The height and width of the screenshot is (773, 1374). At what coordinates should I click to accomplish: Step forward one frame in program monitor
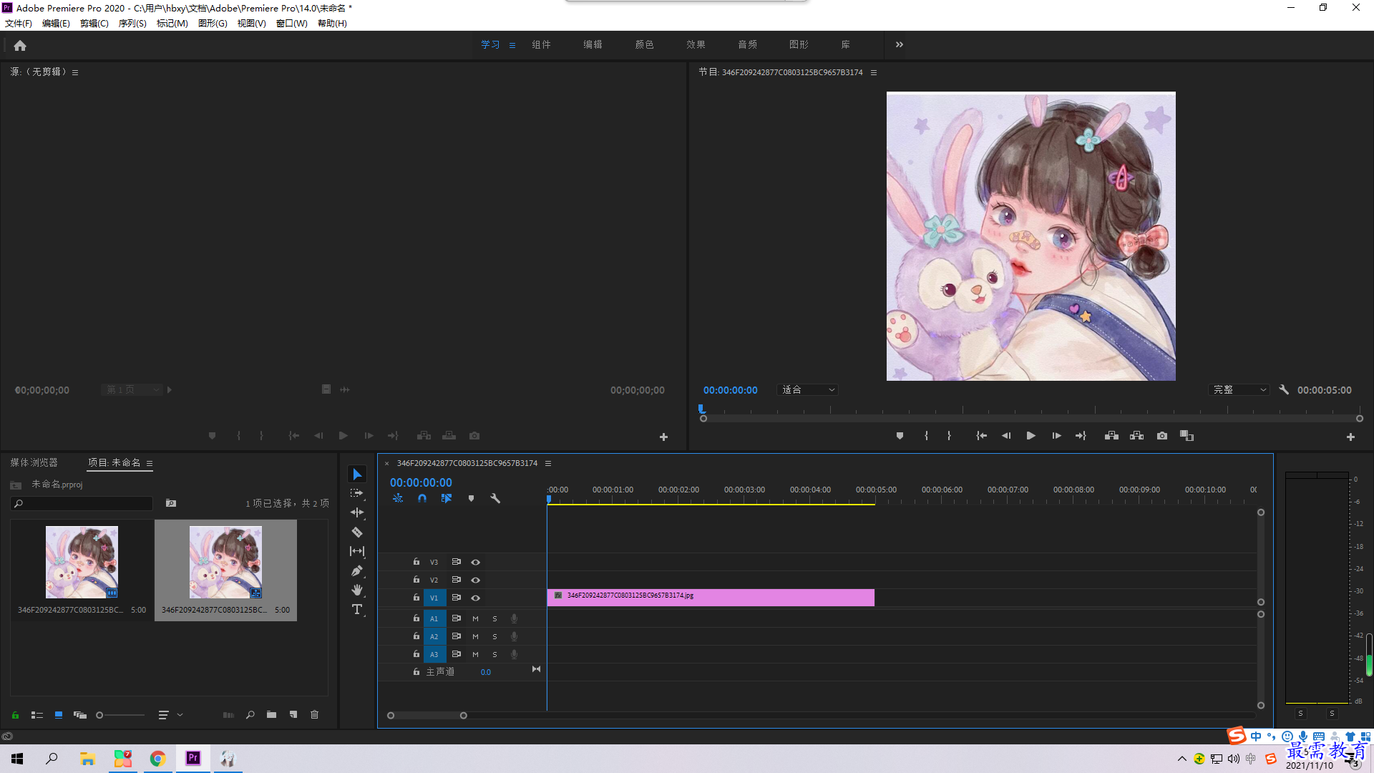[x=1056, y=436]
